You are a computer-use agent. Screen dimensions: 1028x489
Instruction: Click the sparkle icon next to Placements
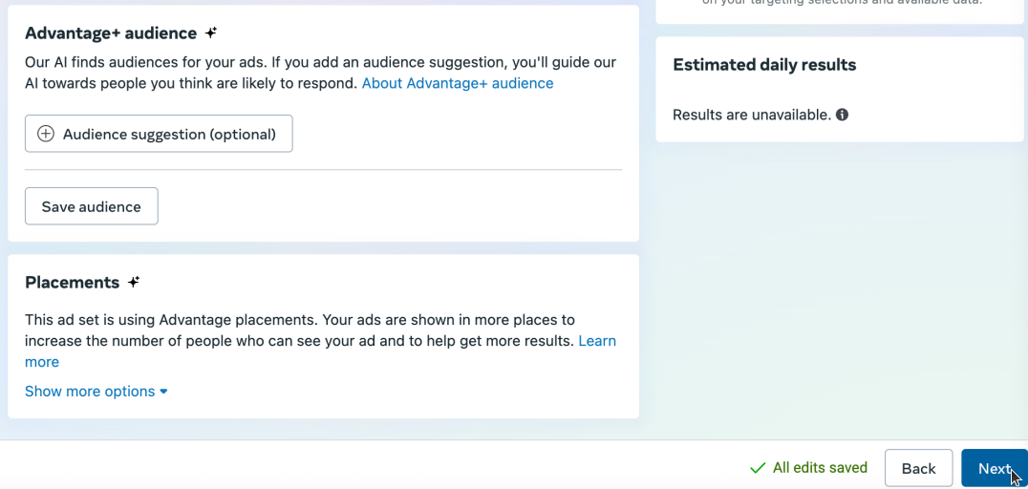point(134,282)
